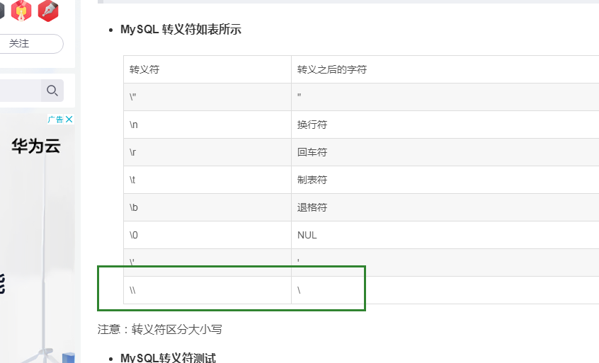Click the MySQL 转义符如表所示 heading
599x363 pixels.
181,30
